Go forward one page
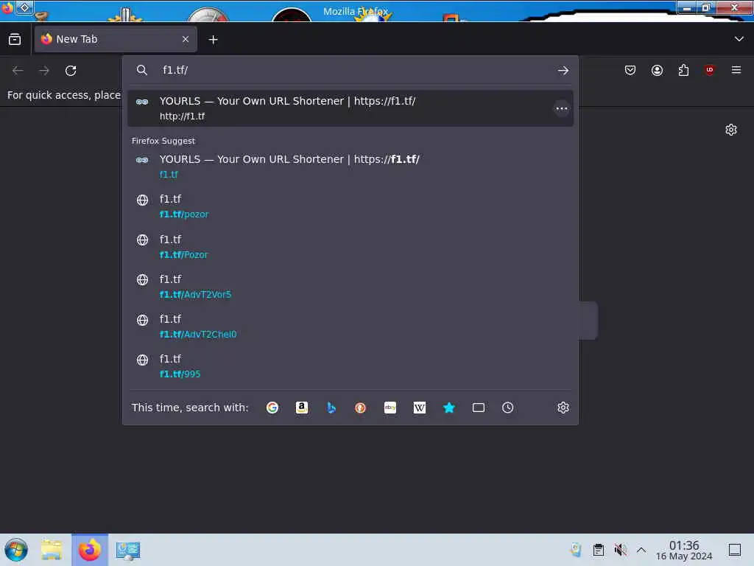The height and width of the screenshot is (566, 754). (44, 71)
